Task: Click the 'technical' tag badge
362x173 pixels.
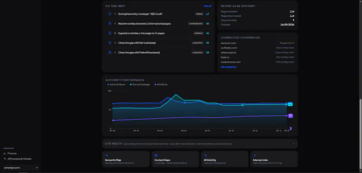Action: 199,33
